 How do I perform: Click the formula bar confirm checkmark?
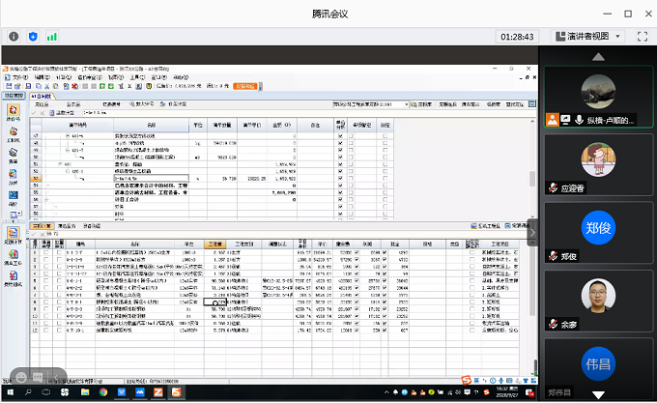tap(34, 113)
